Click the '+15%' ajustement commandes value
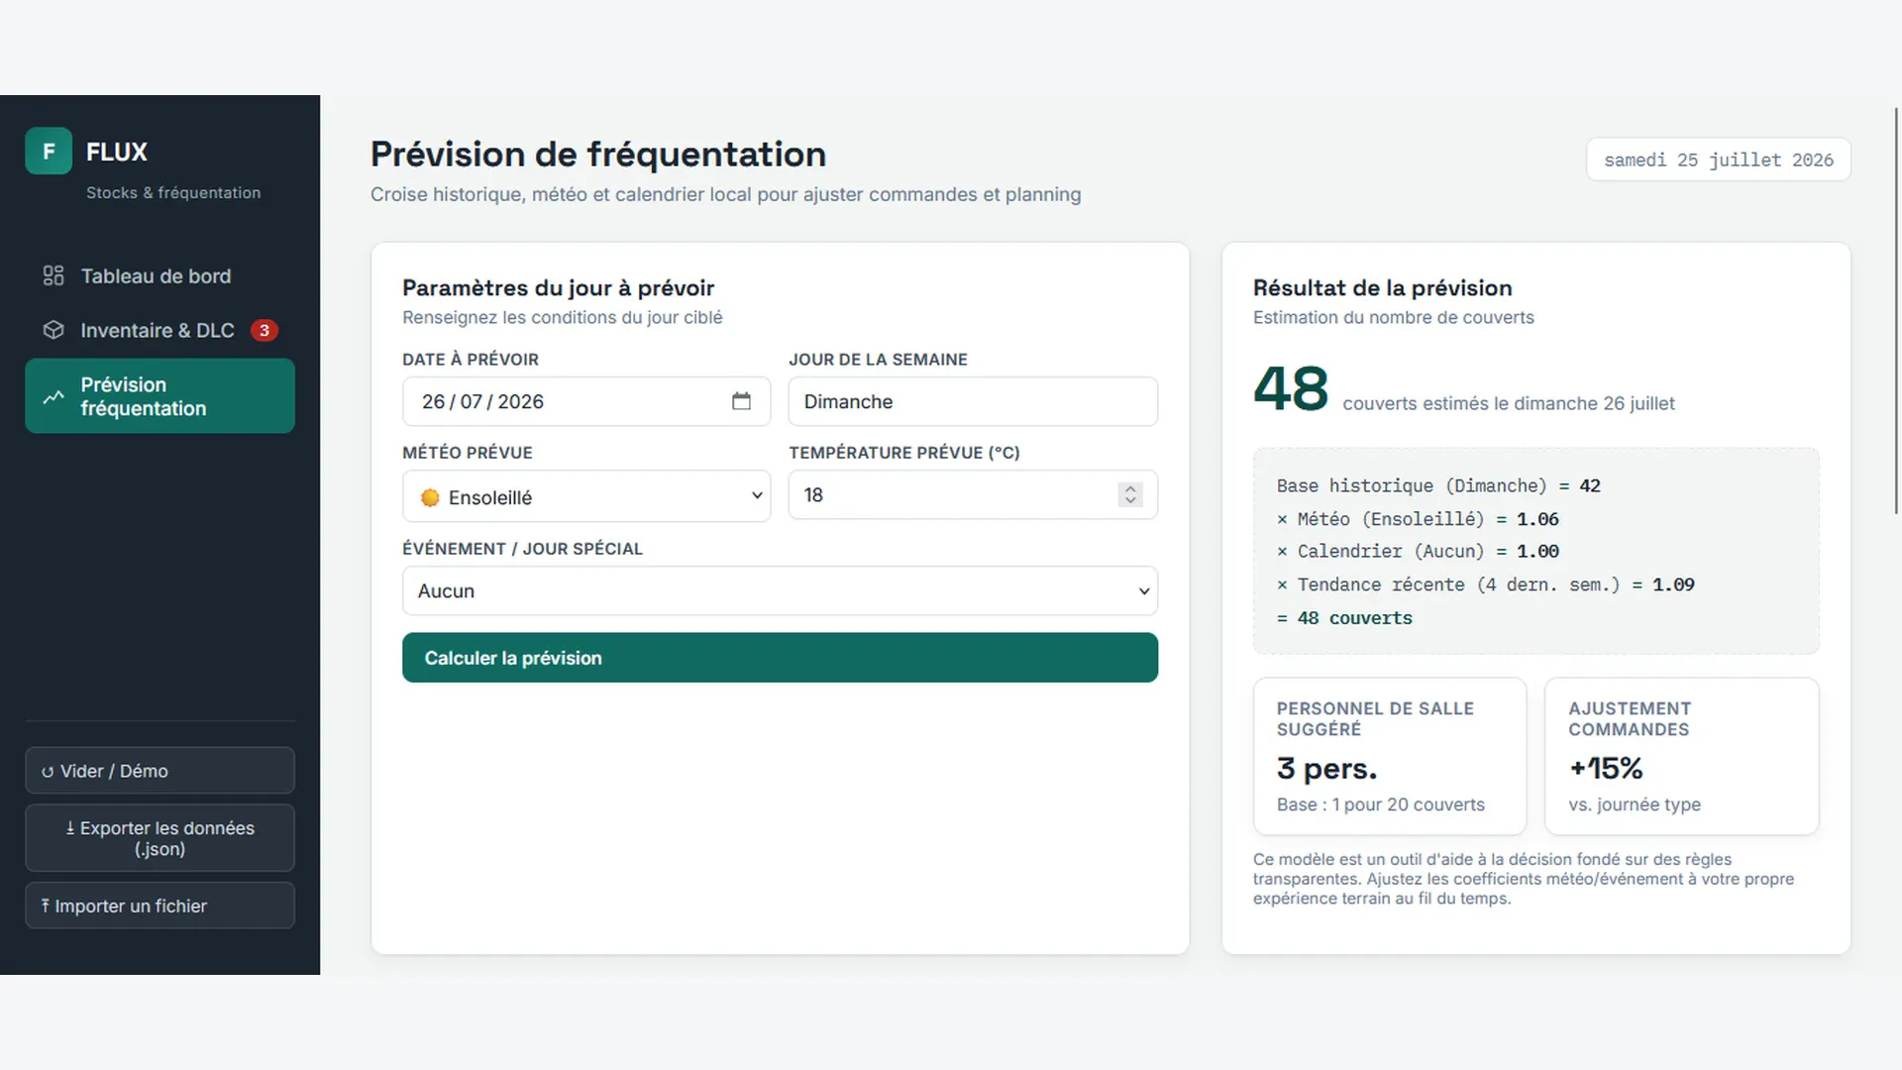Image resolution: width=1902 pixels, height=1070 pixels. coord(1606,769)
